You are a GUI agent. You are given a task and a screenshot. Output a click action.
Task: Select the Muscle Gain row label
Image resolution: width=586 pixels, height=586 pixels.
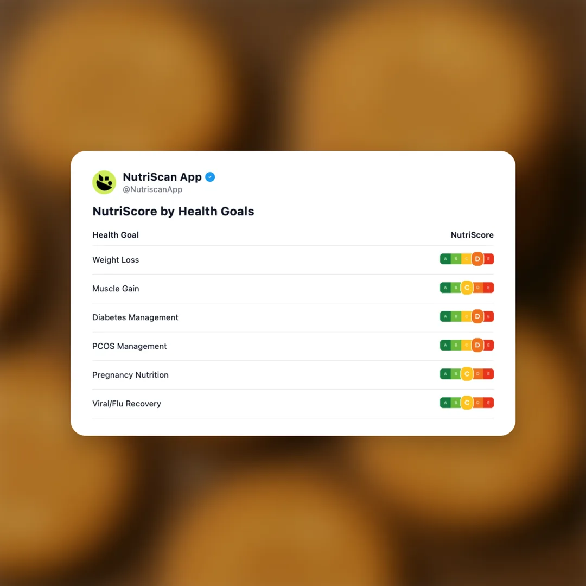pyautogui.click(x=116, y=289)
